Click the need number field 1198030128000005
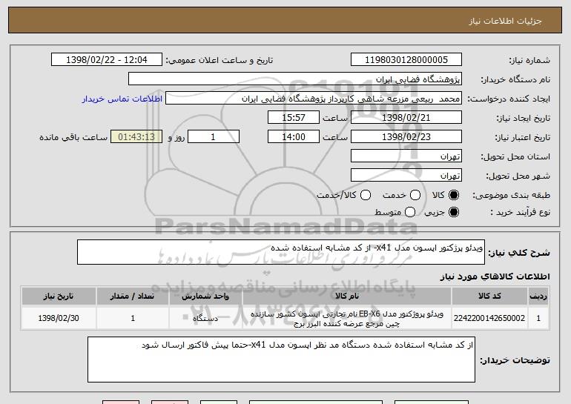Image resolution: width=571 pixels, height=404 pixels. tap(406, 60)
